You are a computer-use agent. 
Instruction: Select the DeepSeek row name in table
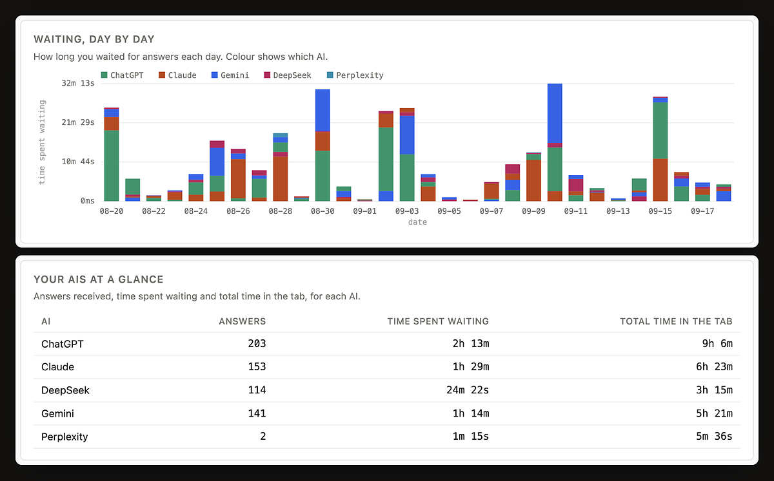[x=65, y=390]
